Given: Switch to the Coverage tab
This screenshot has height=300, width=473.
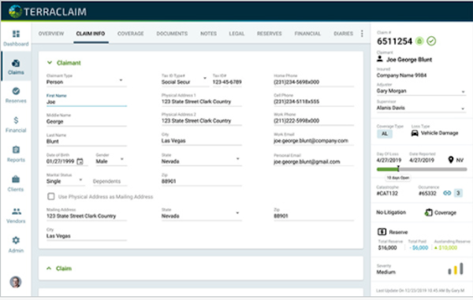Looking at the screenshot, I should (131, 33).
